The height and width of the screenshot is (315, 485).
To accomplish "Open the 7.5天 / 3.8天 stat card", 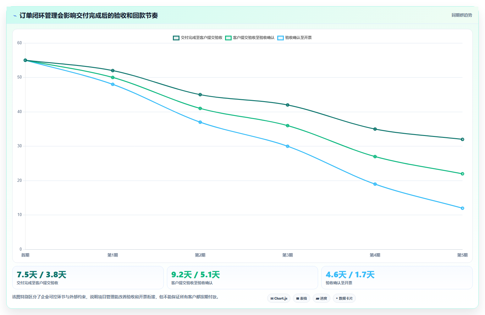I will coord(88,278).
